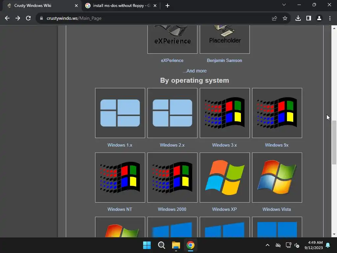Select the Windows NT logo tile

120,178
